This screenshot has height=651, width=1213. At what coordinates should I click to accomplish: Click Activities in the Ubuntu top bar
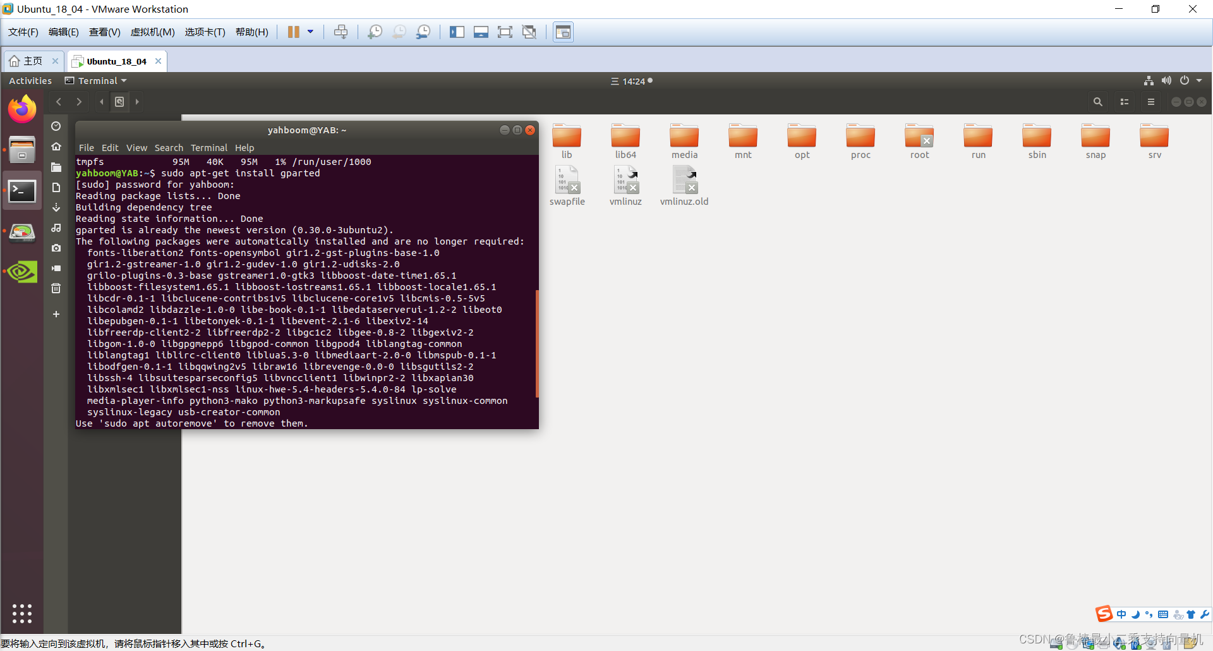(x=30, y=81)
